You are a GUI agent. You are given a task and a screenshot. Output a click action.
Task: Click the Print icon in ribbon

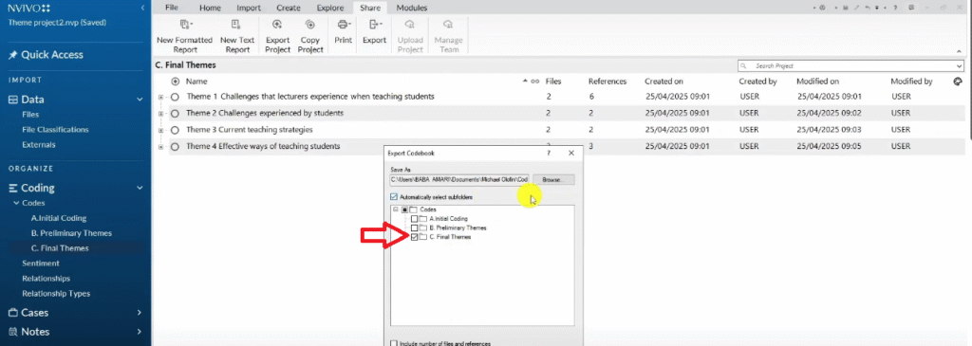(x=343, y=25)
